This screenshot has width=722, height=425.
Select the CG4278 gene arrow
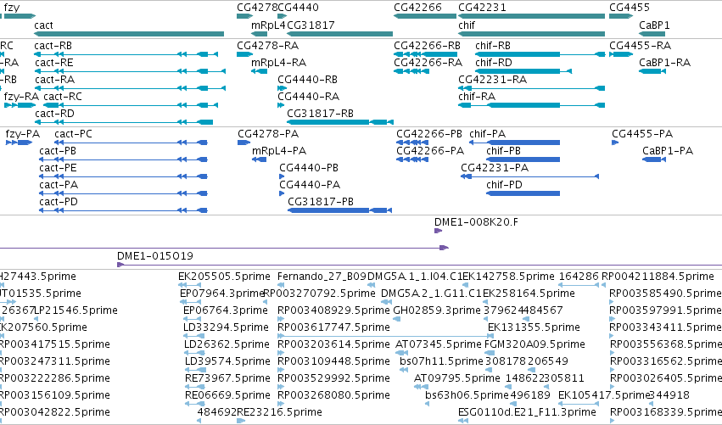(x=245, y=16)
